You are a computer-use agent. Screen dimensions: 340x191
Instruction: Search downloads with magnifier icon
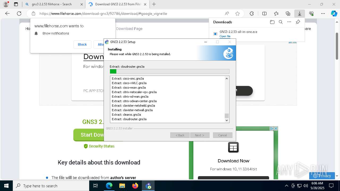[x=280, y=22]
